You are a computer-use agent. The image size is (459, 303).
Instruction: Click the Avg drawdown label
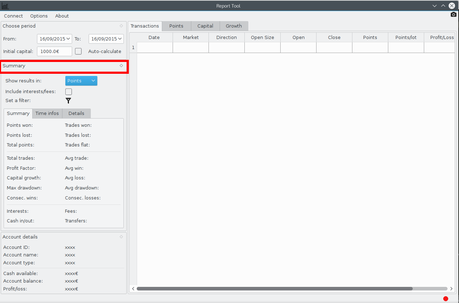click(82, 188)
